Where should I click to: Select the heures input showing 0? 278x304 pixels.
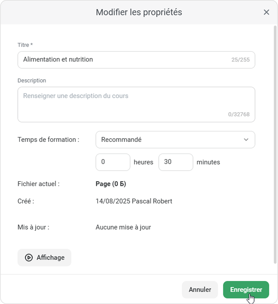[113, 162]
